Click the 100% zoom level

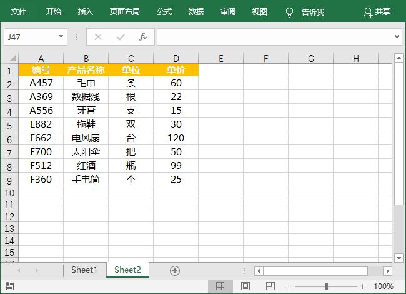click(384, 286)
